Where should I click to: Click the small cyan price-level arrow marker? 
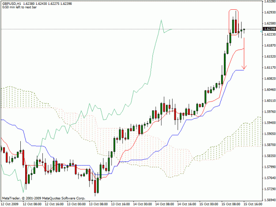point(261,31)
